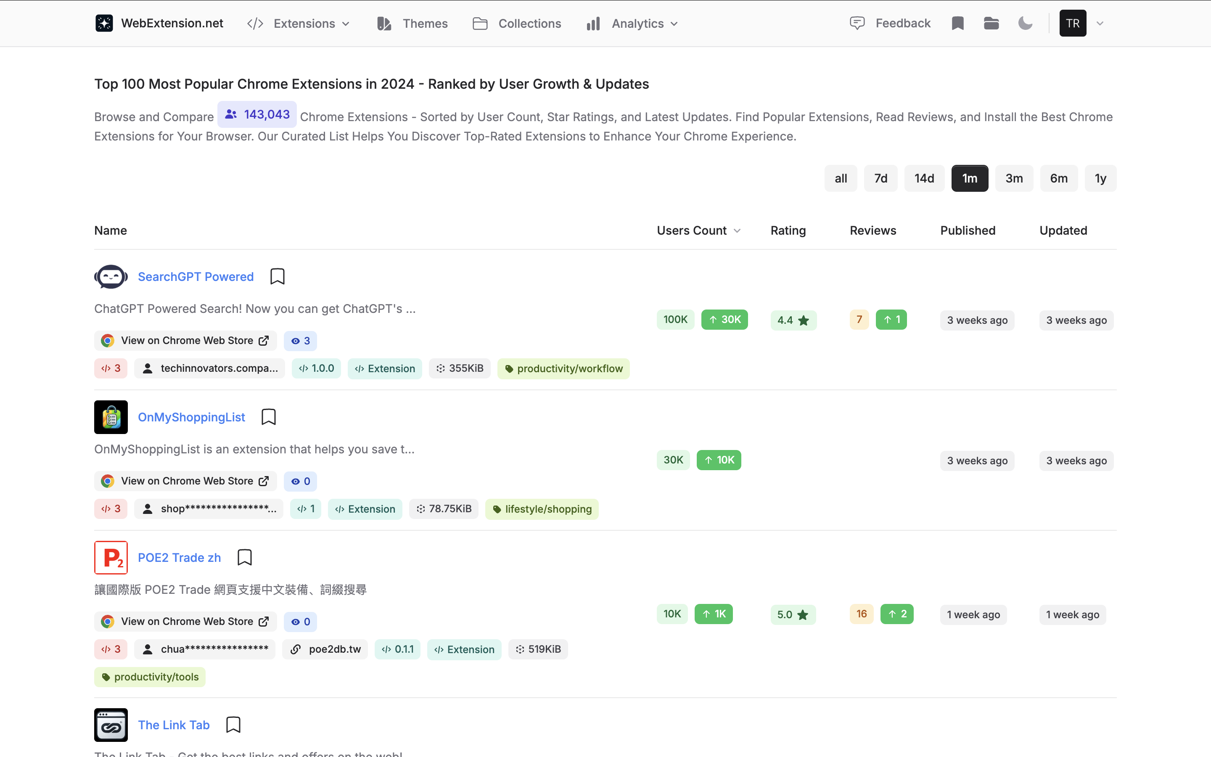Select the 1m time range filter
The image size is (1211, 757).
970,178
